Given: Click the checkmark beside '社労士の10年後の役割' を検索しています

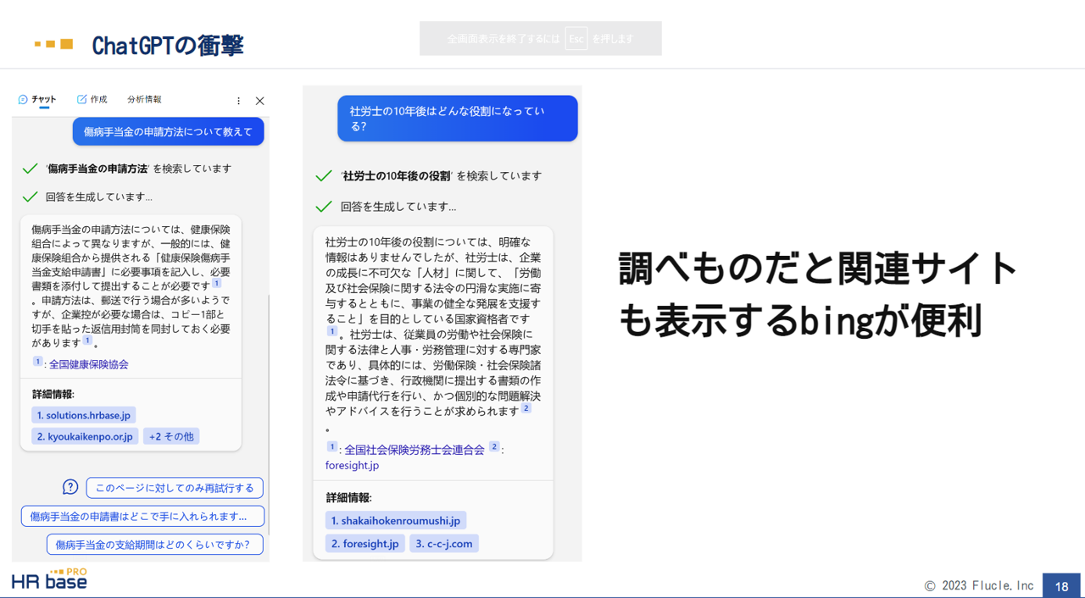Looking at the screenshot, I should pos(323,176).
